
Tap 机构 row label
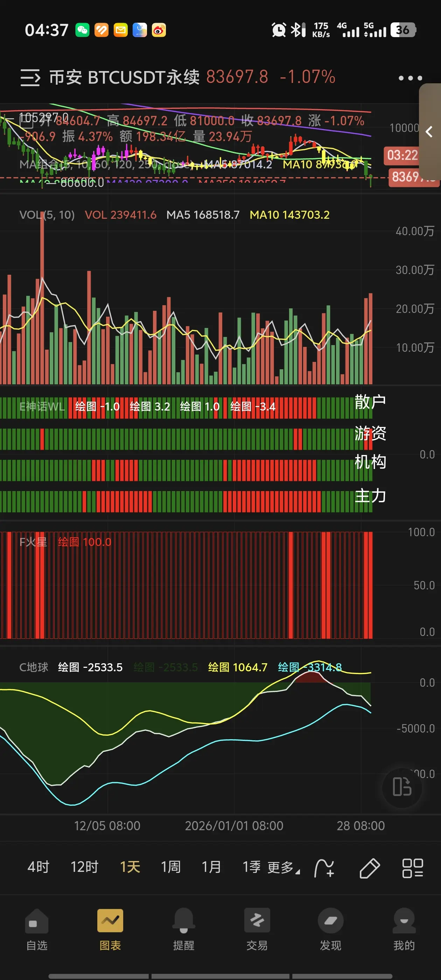coord(370,462)
